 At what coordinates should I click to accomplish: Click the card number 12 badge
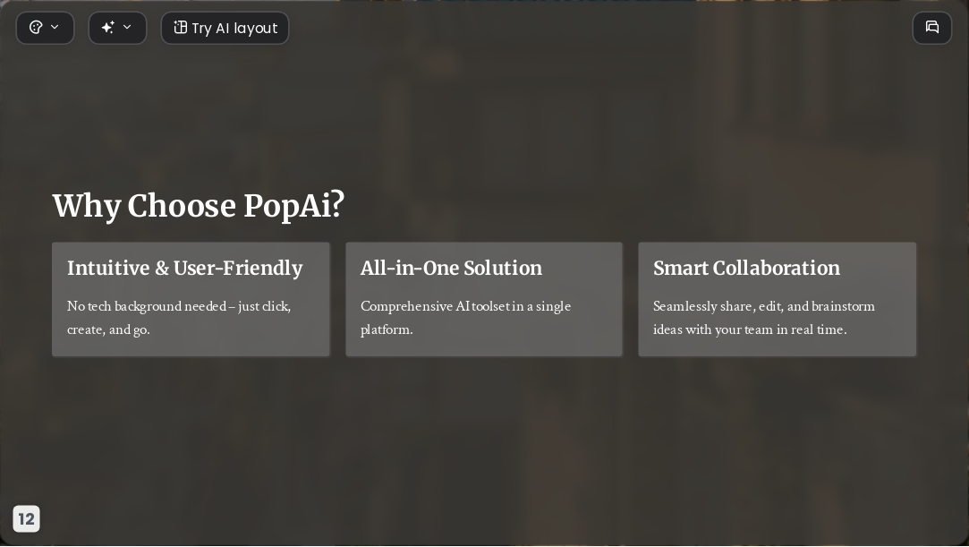pos(27,518)
